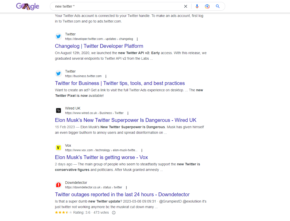The width and height of the screenshot is (290, 221).
Task: Click the vox.com technology URL breadcrumb
Action: tap(101, 150)
